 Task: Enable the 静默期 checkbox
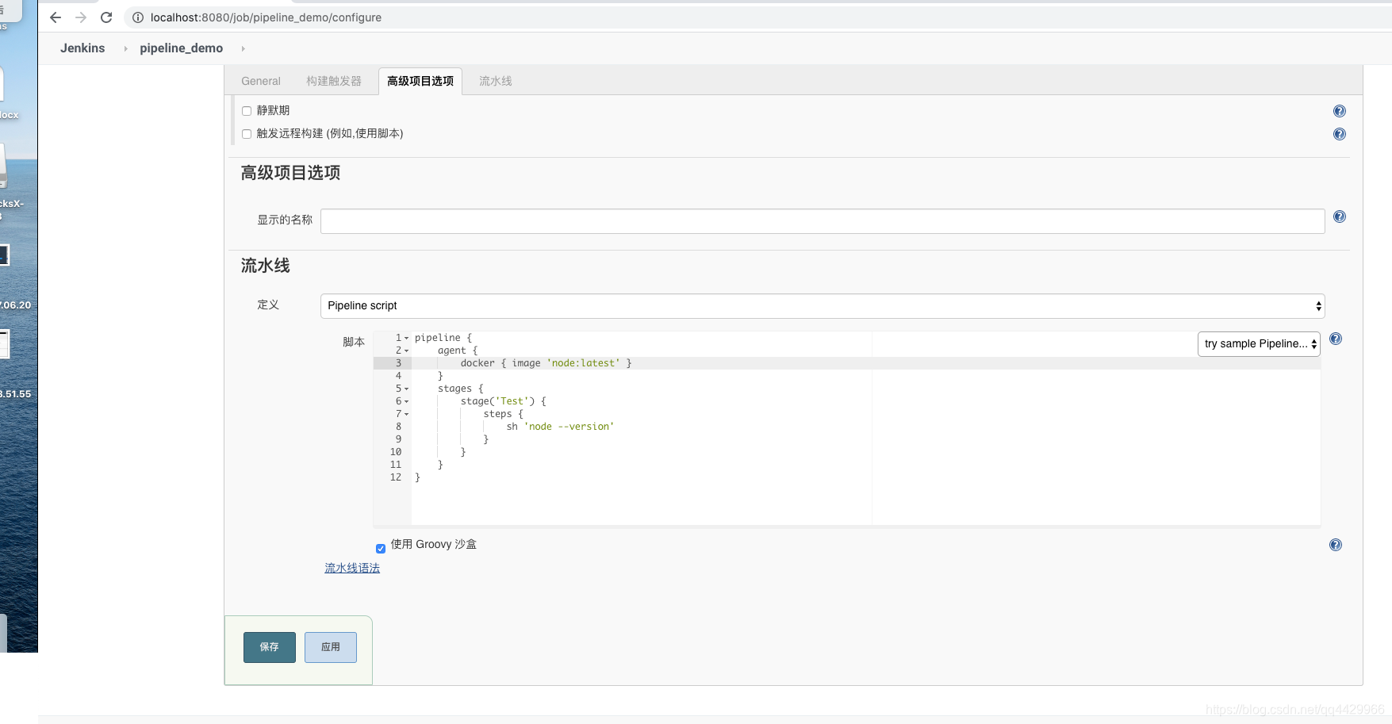(247, 111)
